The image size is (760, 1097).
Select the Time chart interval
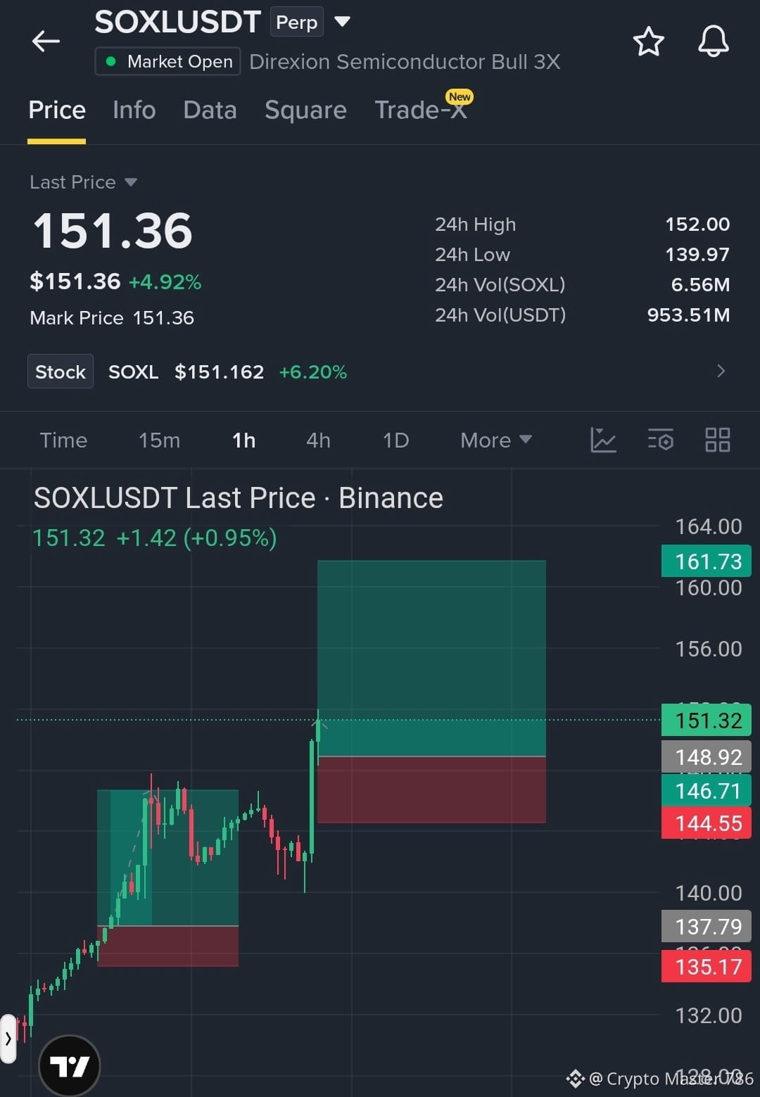(x=63, y=440)
